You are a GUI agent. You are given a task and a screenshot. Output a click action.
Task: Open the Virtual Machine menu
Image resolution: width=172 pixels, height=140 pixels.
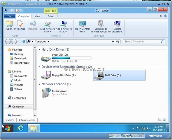pos(67,4)
